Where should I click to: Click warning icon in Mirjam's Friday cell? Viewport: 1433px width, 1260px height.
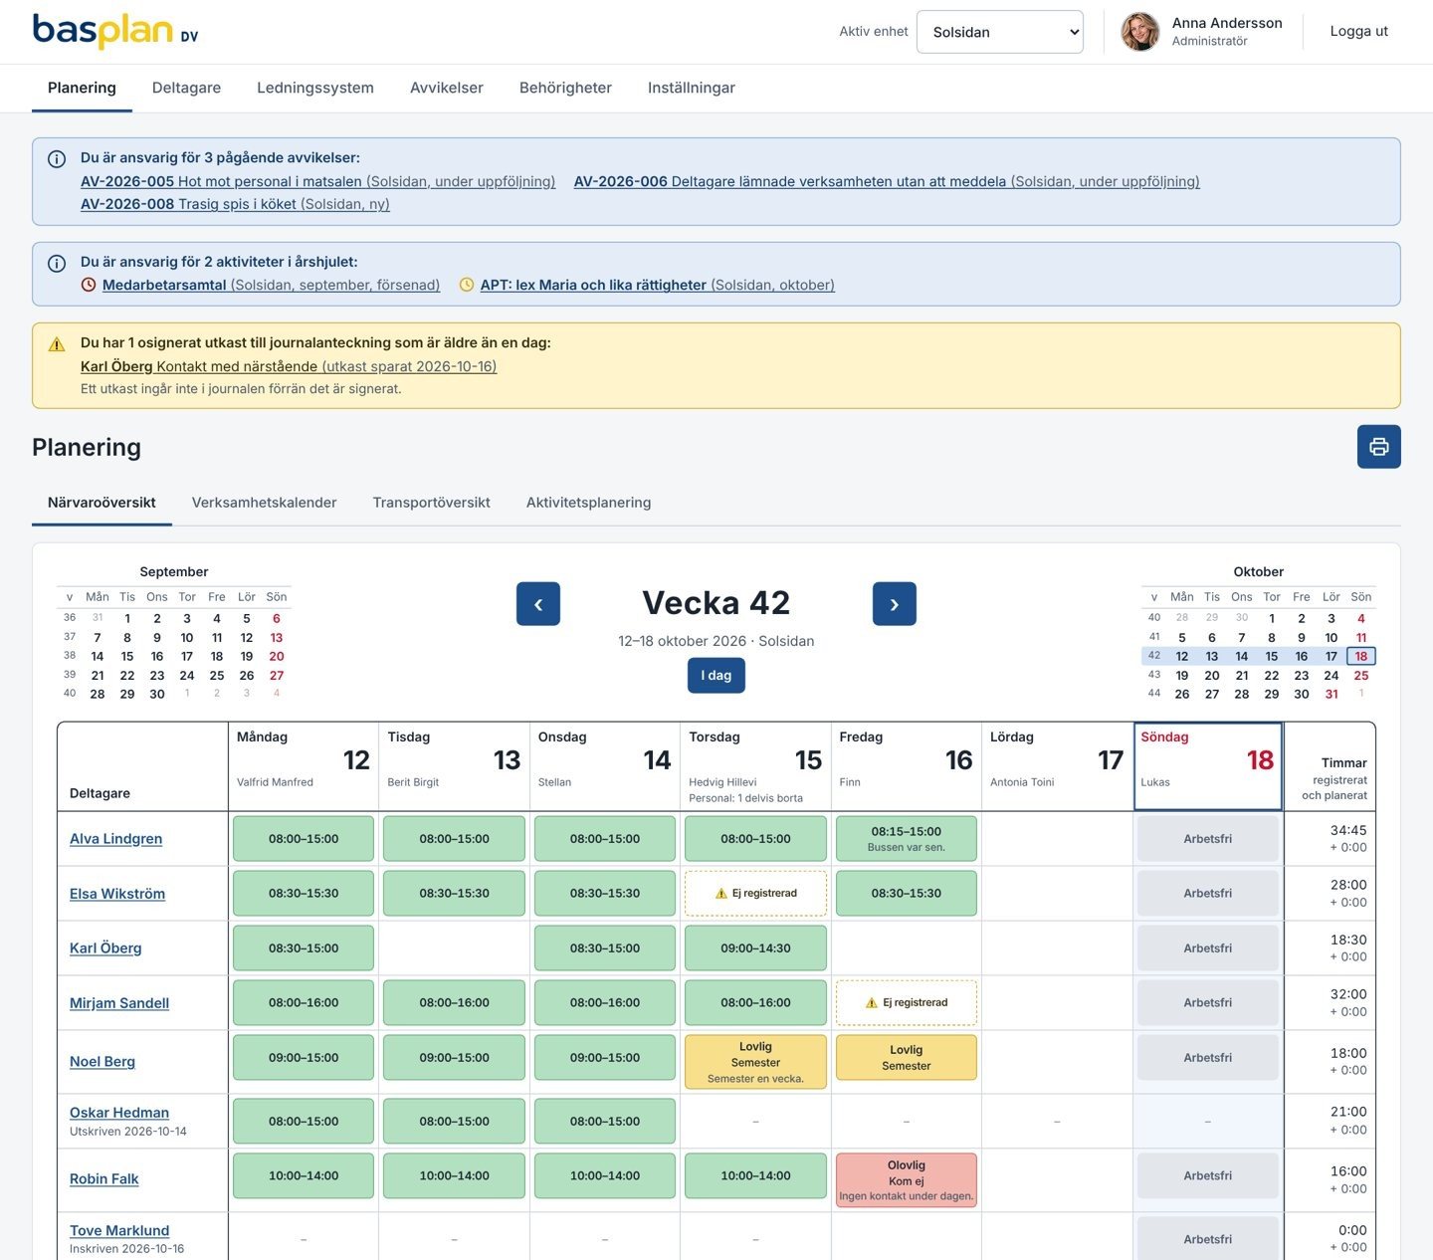click(x=872, y=1003)
